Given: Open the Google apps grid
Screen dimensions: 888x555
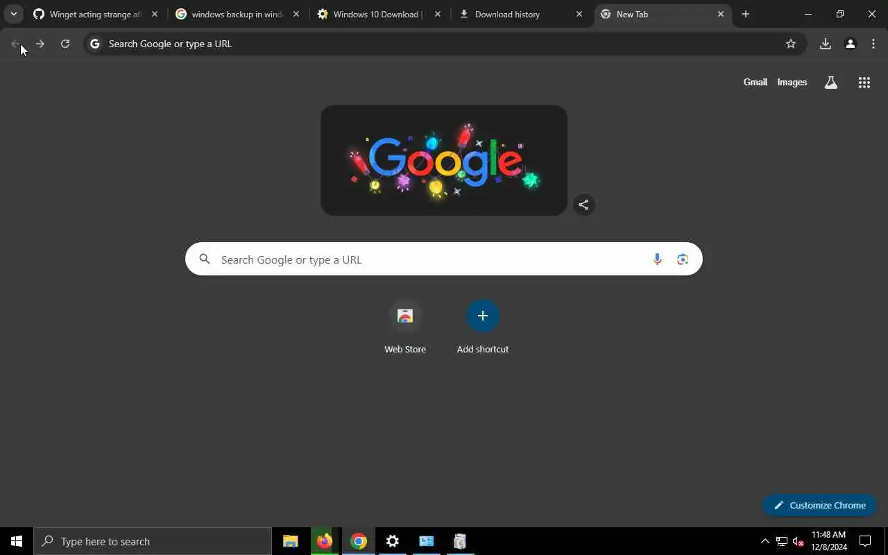Looking at the screenshot, I should point(864,83).
